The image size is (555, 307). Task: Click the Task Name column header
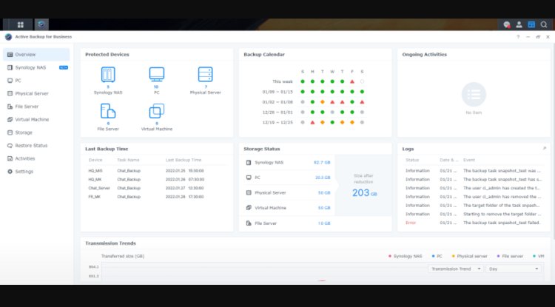(128, 160)
